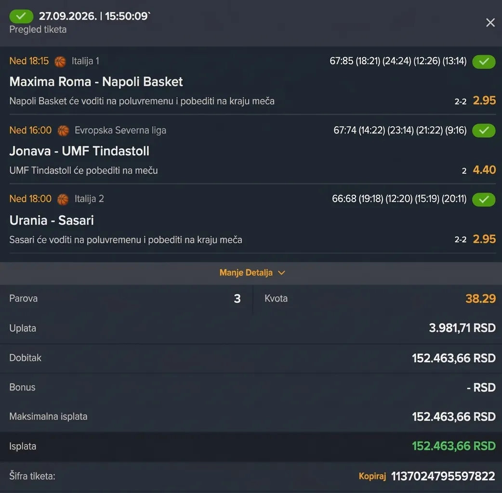The height and width of the screenshot is (493, 502).
Task: Click the green ticket status badge beside the date
Action: [x=21, y=16]
